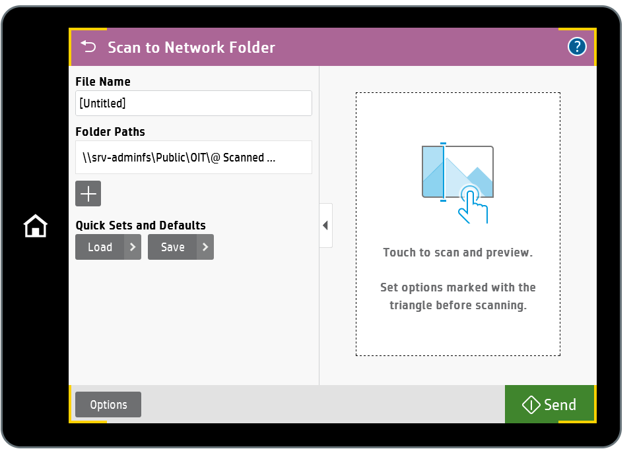Open the Help question mark icon

pos(577,47)
